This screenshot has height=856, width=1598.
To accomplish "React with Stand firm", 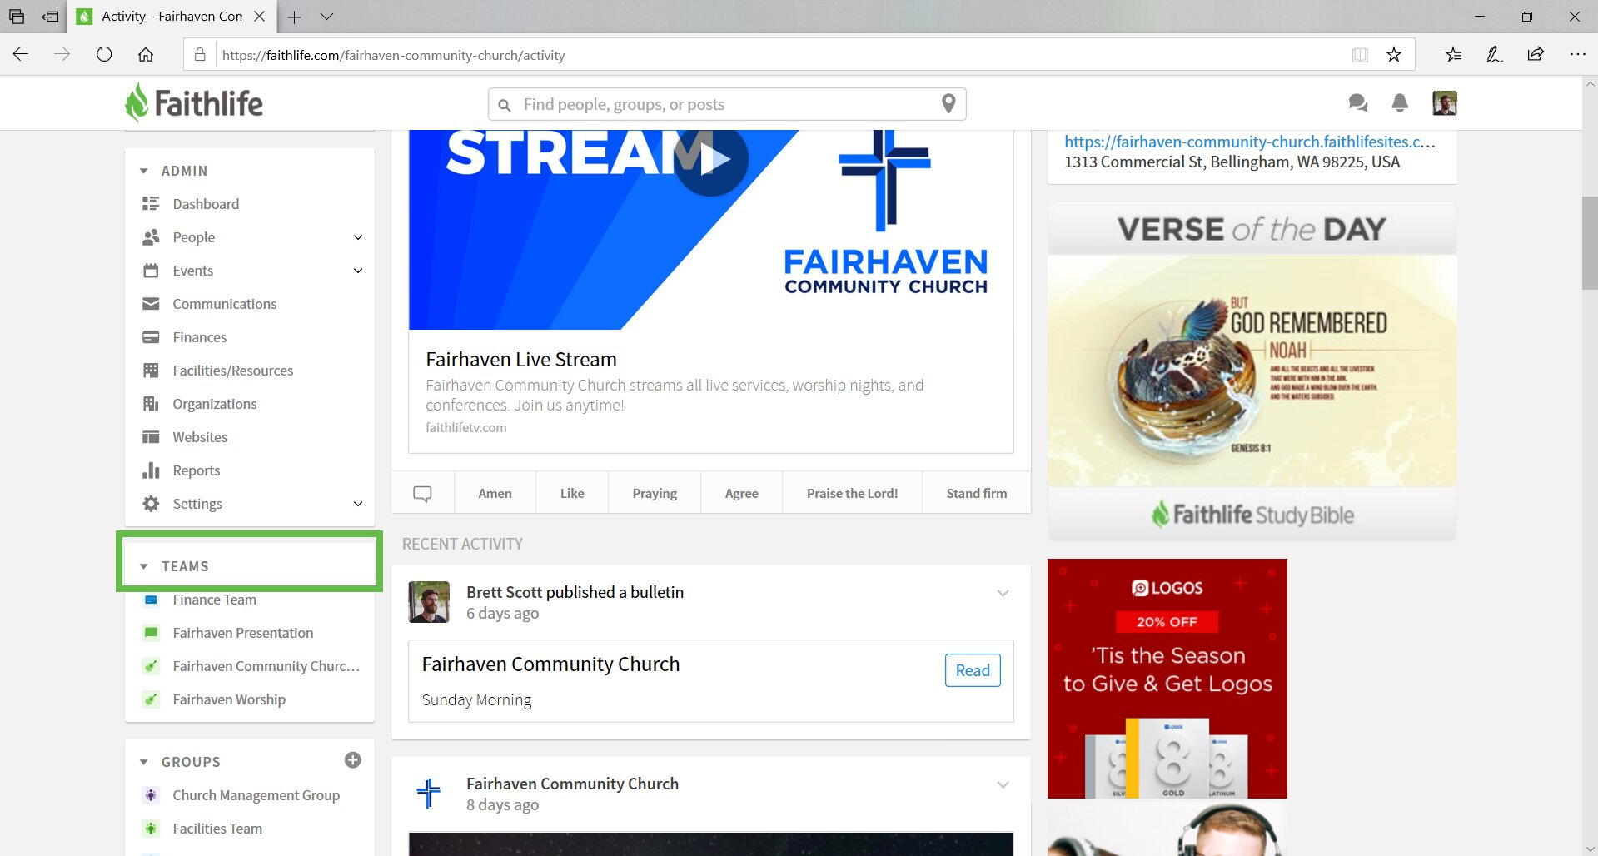I will coord(977,493).
